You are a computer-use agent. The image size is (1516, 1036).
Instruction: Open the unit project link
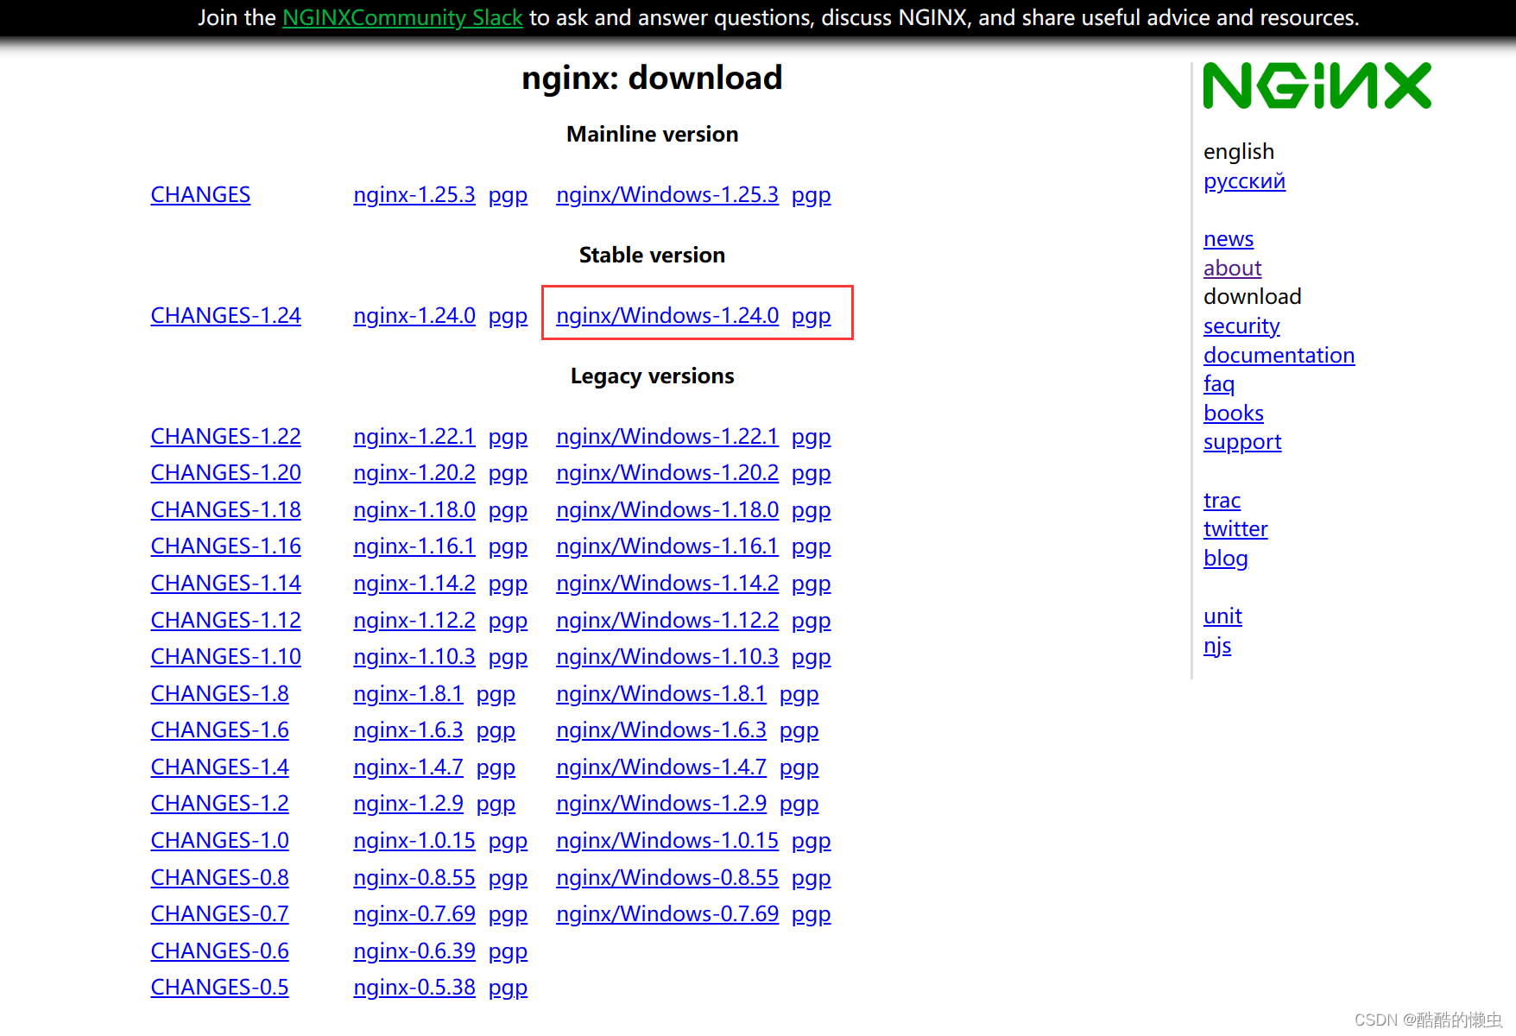tap(1222, 616)
